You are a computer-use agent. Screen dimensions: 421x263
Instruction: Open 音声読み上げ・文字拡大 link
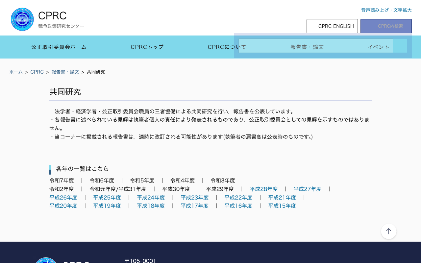click(x=386, y=10)
